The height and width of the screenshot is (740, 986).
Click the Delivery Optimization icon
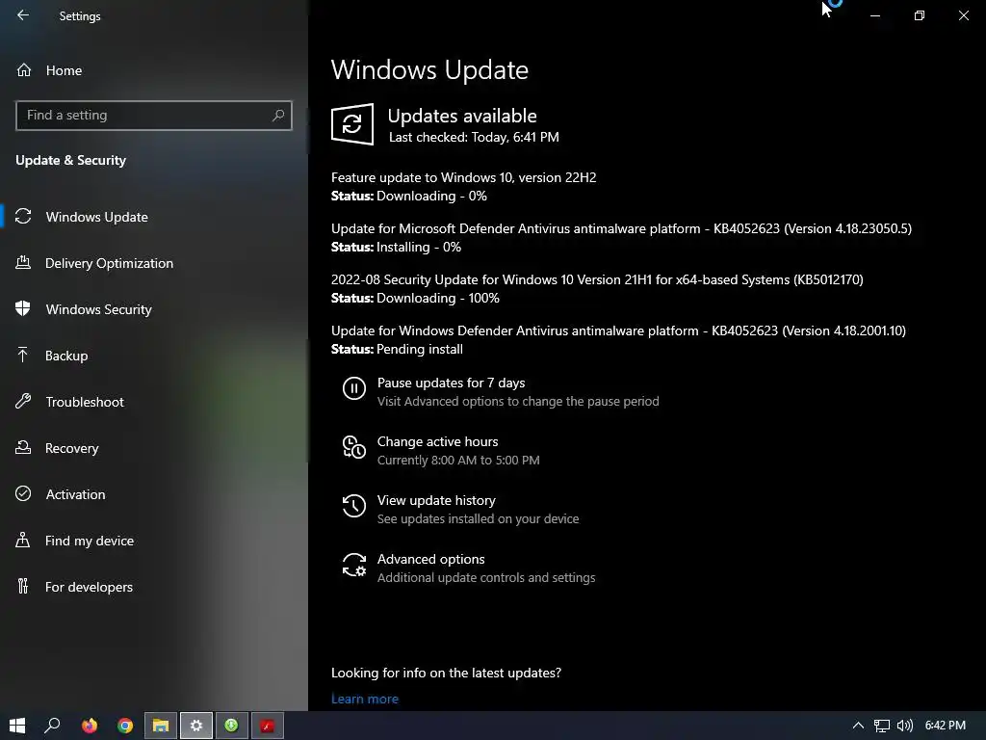[x=23, y=262]
